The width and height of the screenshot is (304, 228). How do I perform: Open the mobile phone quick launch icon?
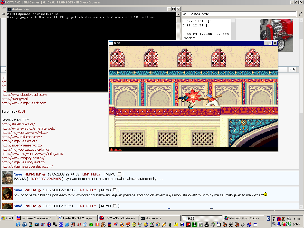(170, 225)
